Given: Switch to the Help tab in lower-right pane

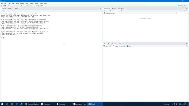Looking at the screenshot, I should tap(120, 44).
